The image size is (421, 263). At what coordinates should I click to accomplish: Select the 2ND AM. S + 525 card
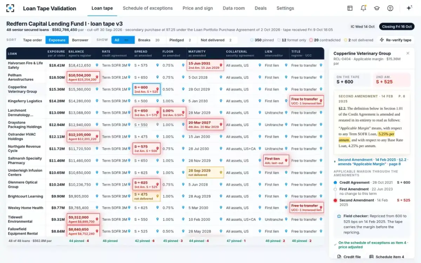[x=391, y=80]
